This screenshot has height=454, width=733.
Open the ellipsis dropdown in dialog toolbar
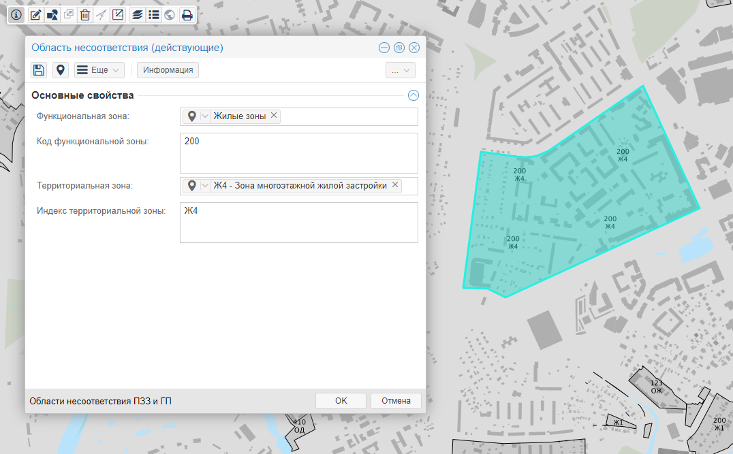[400, 71]
